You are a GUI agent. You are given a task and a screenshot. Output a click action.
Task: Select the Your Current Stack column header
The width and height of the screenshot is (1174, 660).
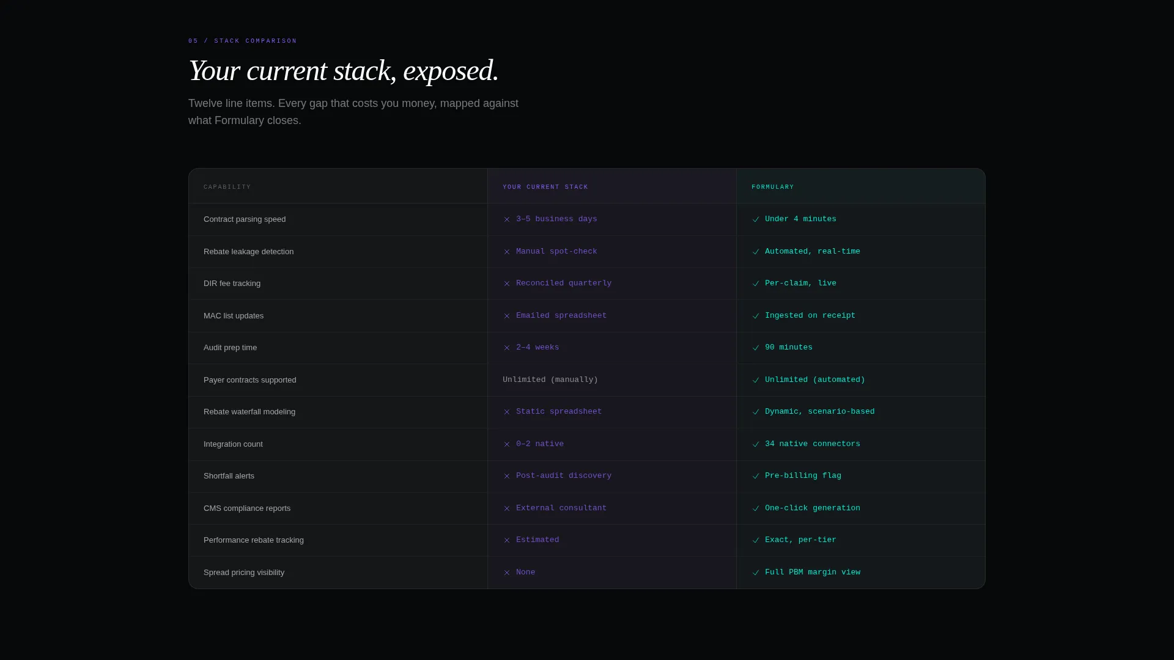545,187
